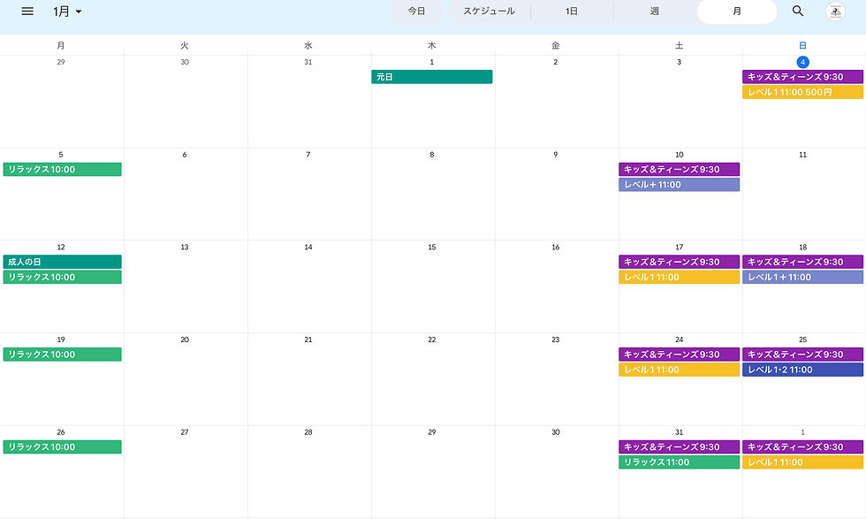Screen dimensions: 866x519
Task: Select the 月 view tab
Action: pos(737,11)
